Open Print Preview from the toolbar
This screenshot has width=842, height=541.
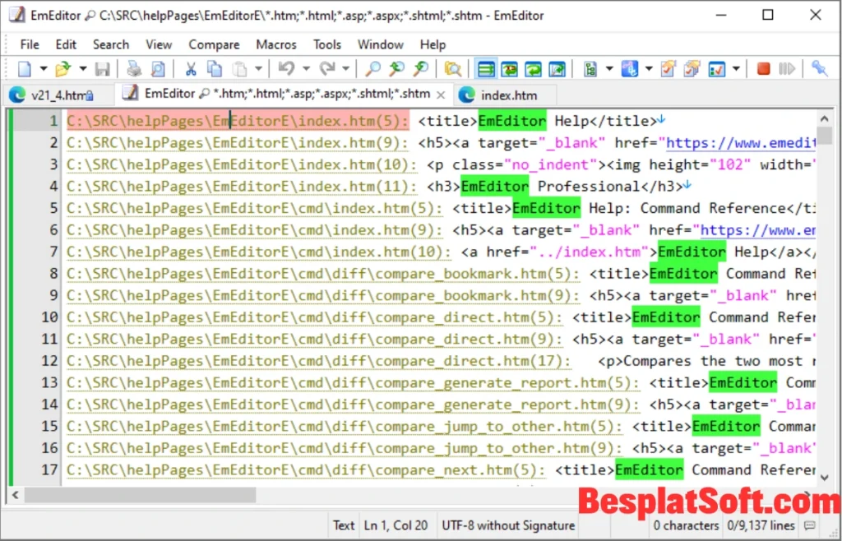(156, 69)
